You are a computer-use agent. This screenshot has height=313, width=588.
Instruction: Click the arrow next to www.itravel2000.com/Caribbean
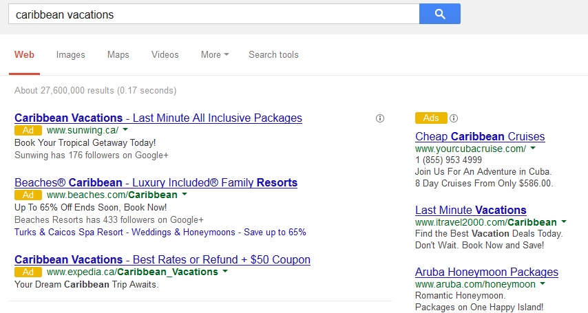(x=564, y=222)
